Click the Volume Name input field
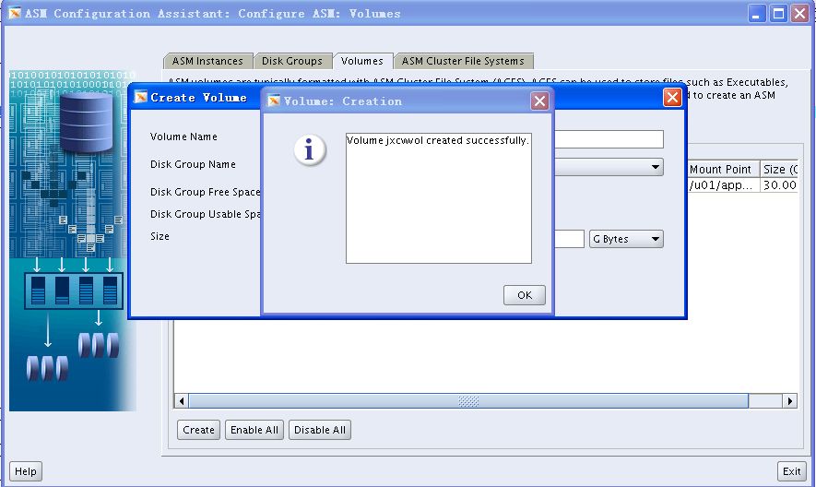 609,139
